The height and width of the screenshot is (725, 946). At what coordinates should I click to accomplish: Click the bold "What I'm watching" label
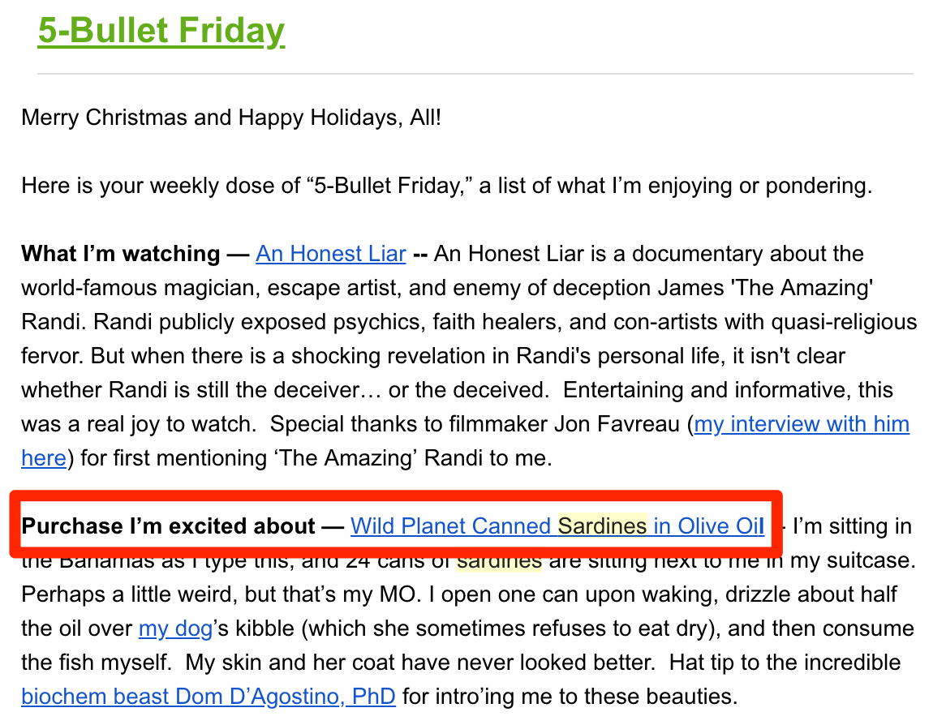(121, 254)
